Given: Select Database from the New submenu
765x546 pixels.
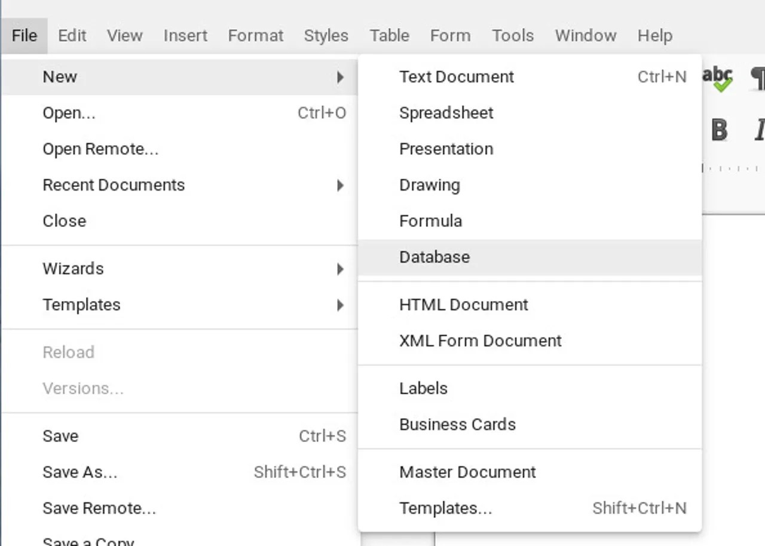Looking at the screenshot, I should coord(434,257).
